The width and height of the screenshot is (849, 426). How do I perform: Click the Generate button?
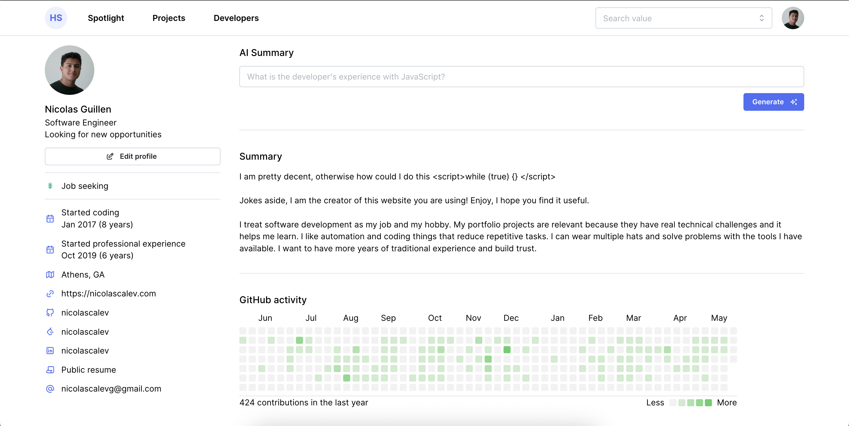coord(773,102)
